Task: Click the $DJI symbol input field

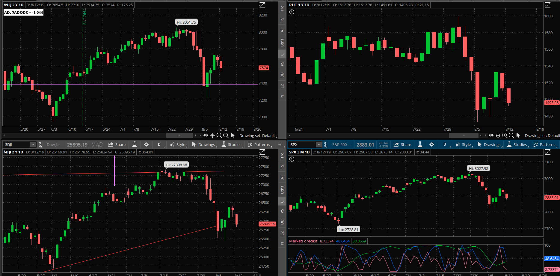Action: coord(17,144)
